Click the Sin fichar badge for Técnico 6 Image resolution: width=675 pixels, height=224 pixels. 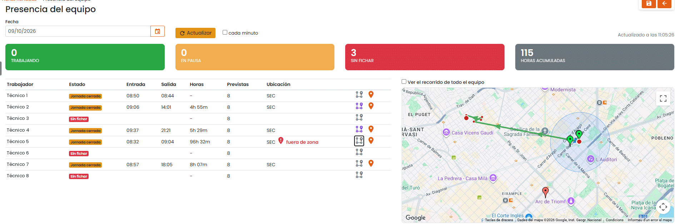coord(79,154)
